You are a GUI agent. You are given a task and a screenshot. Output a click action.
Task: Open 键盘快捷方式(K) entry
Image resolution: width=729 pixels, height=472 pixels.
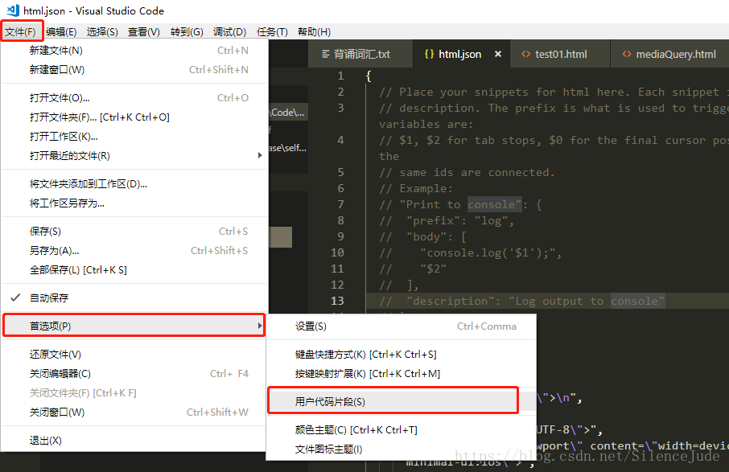(402, 355)
